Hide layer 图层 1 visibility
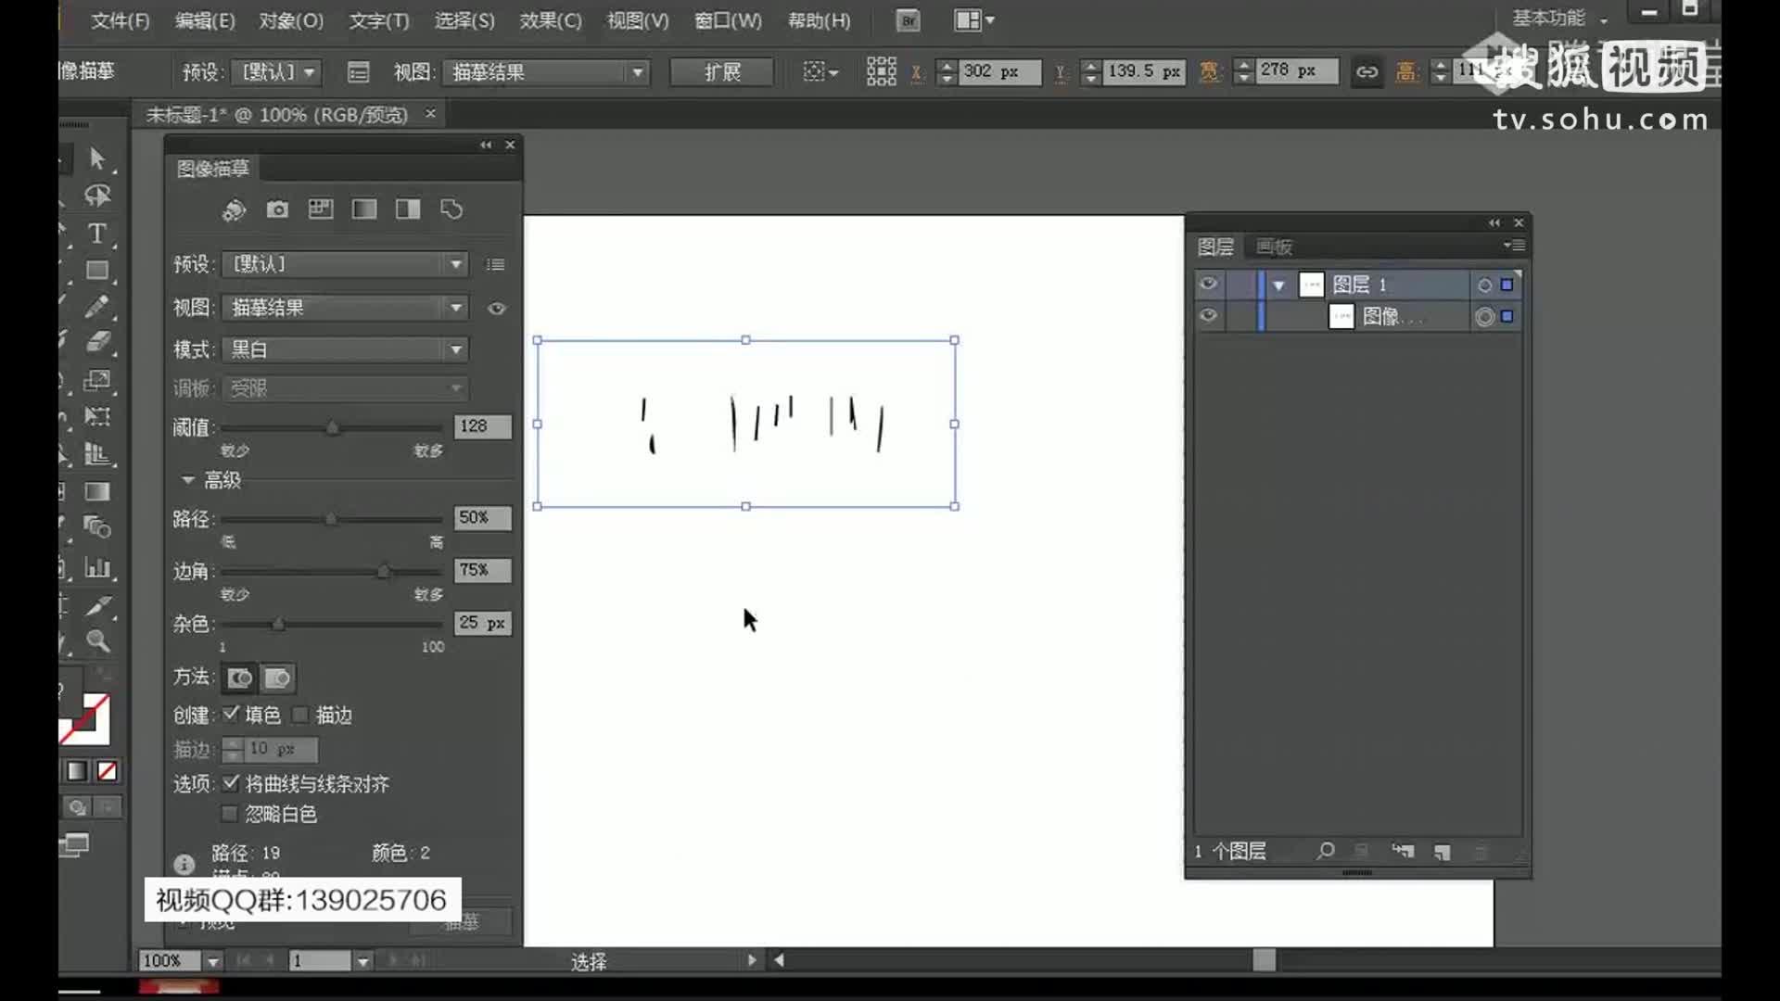The width and height of the screenshot is (1780, 1001). click(1208, 285)
